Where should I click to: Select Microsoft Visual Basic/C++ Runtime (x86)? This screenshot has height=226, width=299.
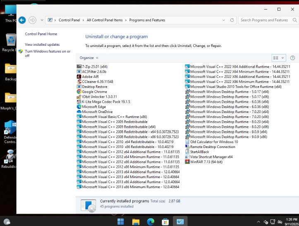pyautogui.click(x=112, y=117)
